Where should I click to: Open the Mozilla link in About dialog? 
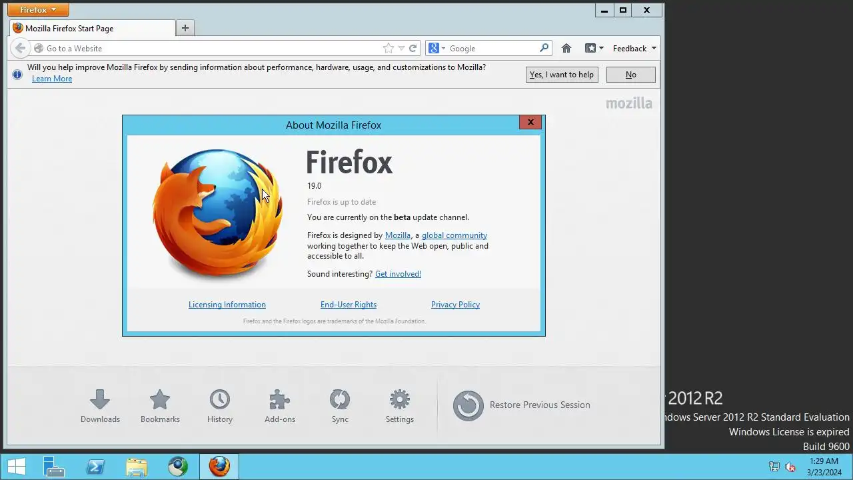tap(398, 235)
